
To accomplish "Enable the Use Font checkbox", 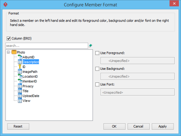I will 97,84.
